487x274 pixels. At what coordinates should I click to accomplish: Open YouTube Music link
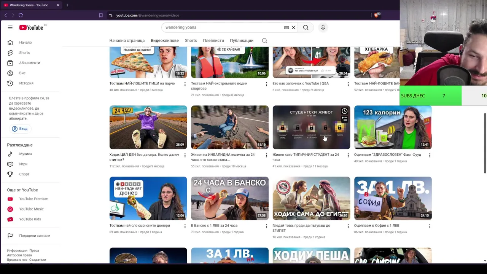pos(31,209)
